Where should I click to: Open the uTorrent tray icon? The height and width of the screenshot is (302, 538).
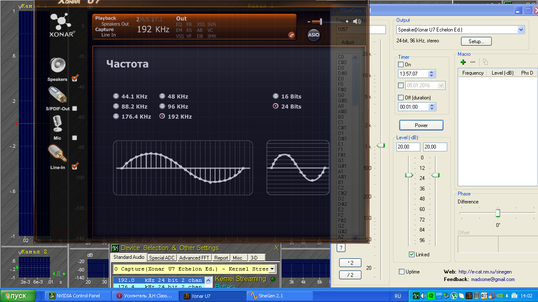click(454, 296)
